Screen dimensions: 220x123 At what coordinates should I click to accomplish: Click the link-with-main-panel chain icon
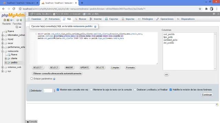(20, 27)
